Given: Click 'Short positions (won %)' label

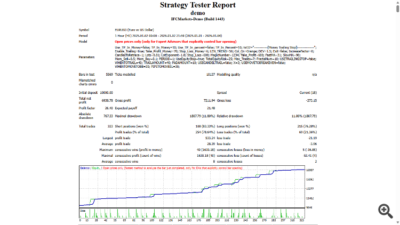Looking at the screenshot, I should point(132,126).
